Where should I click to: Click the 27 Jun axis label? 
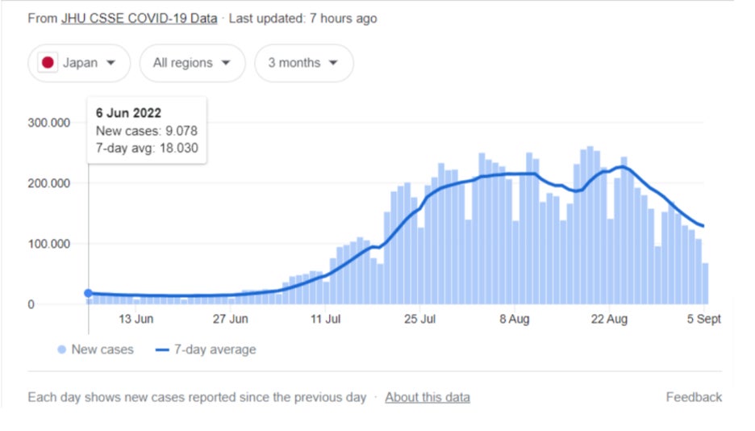[x=231, y=319]
